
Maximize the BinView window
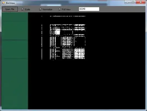pos(133,2)
